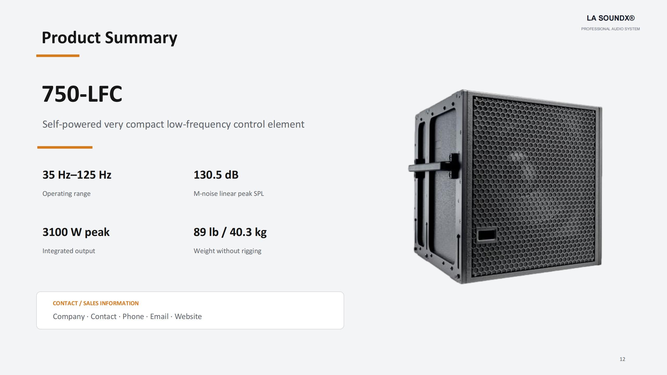Click the Integrated output label

(x=69, y=251)
